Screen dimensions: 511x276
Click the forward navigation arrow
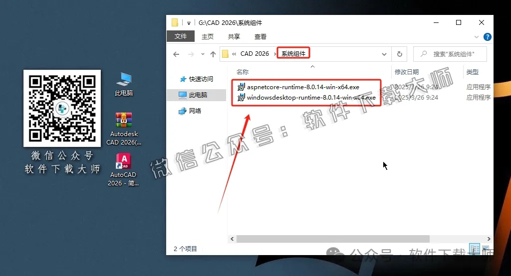pyautogui.click(x=191, y=54)
